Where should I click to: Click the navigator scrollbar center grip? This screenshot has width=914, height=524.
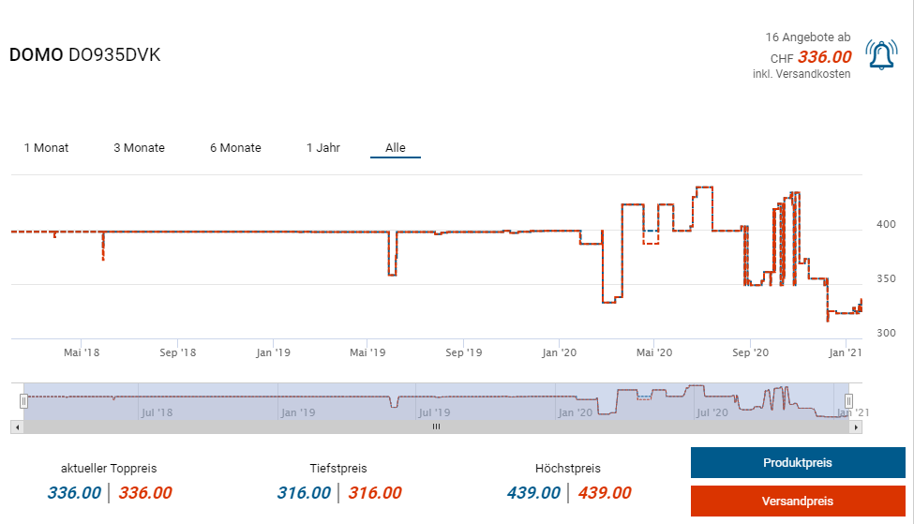tap(436, 427)
